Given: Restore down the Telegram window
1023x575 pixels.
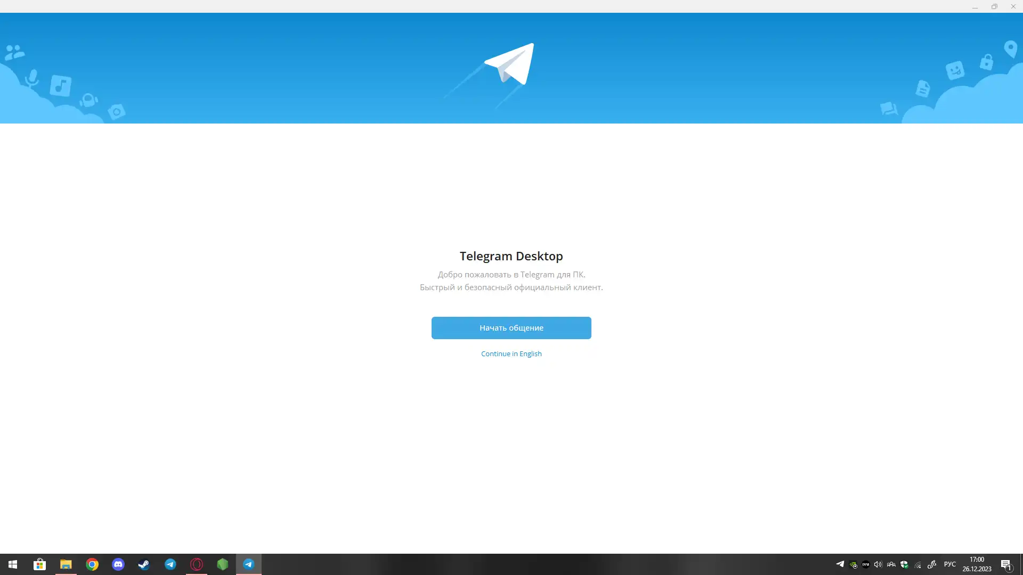Looking at the screenshot, I should point(994,6).
